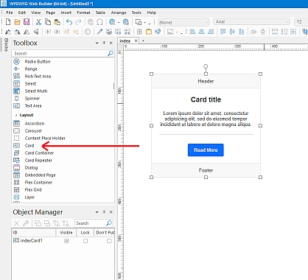Copy the selected object

point(48,22)
